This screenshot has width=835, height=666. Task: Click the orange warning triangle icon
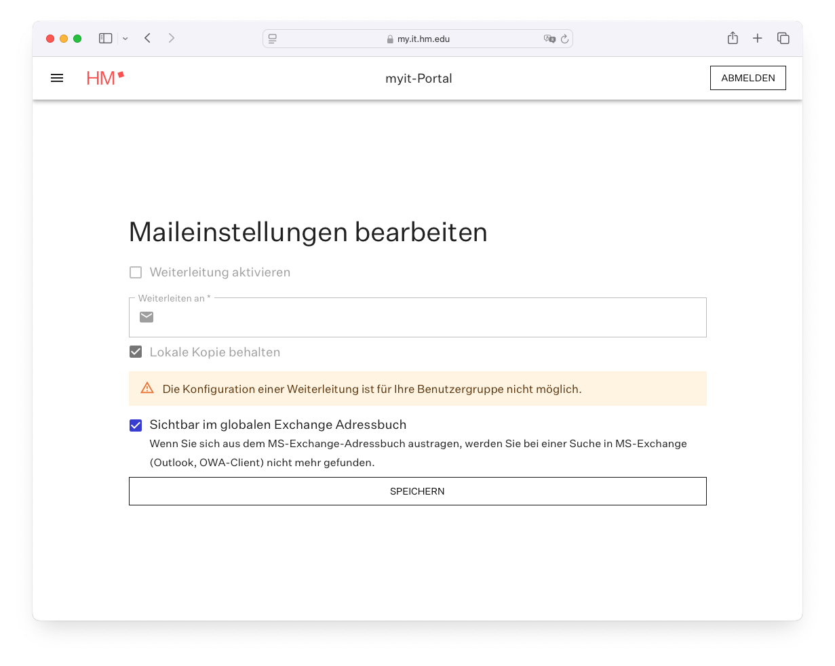pos(147,388)
